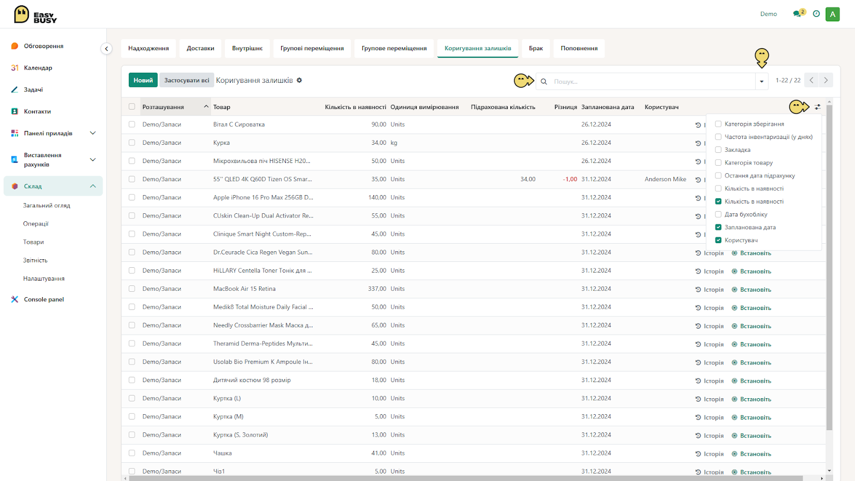Screen dimensions: 855x481
Task: Expand the Панелі приладів menu chevron
Action: coord(92,133)
